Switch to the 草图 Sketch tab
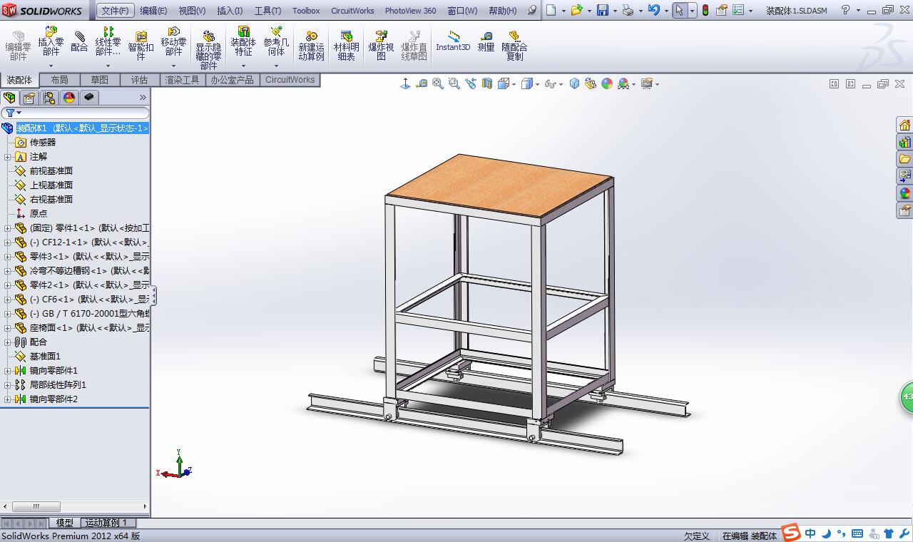This screenshot has width=913, height=542. [100, 80]
